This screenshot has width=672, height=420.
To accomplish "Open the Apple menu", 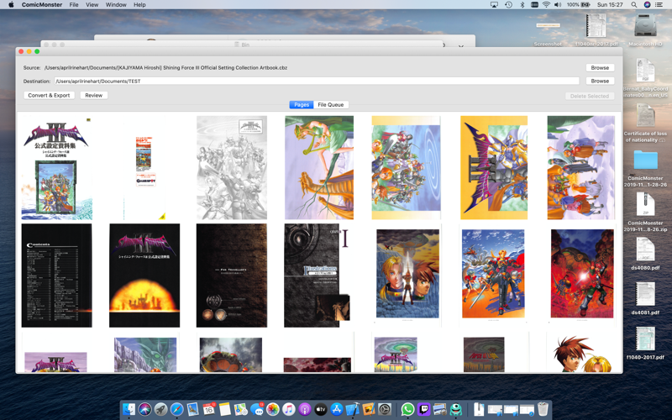I will (11, 5).
